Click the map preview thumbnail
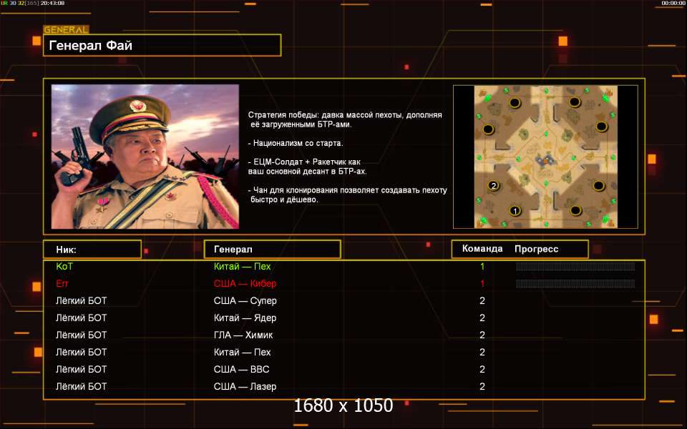This screenshot has width=687, height=429. [x=545, y=157]
